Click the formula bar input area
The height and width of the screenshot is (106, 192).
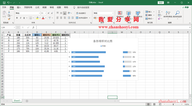[x=113, y=27]
